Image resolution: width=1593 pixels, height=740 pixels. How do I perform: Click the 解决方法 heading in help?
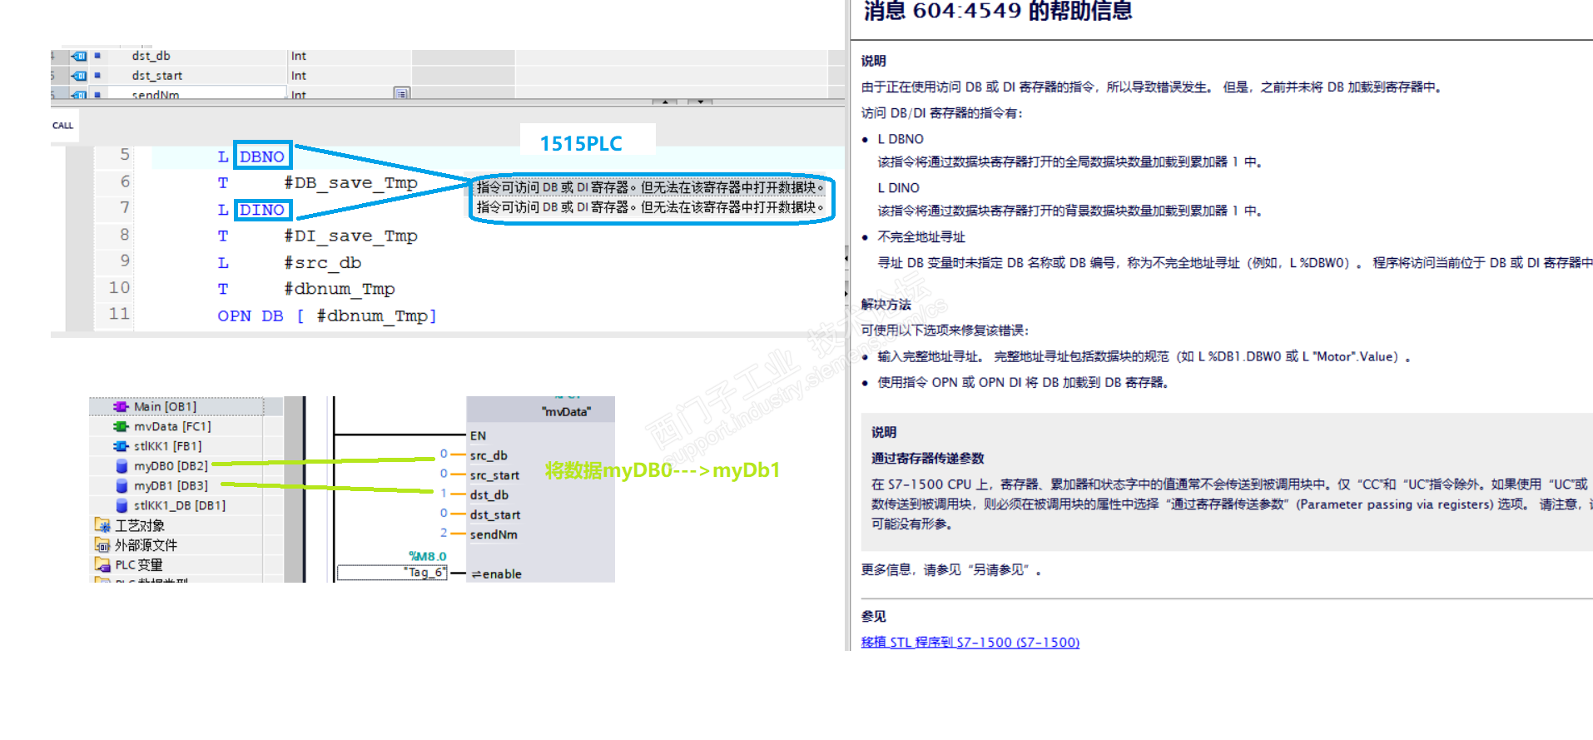[886, 305]
